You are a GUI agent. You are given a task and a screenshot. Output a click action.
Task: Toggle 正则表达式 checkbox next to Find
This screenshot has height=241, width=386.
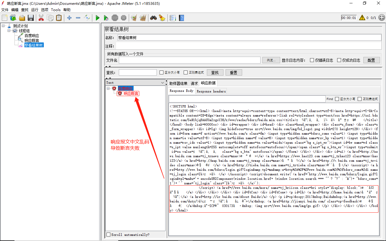[x=360, y=99]
